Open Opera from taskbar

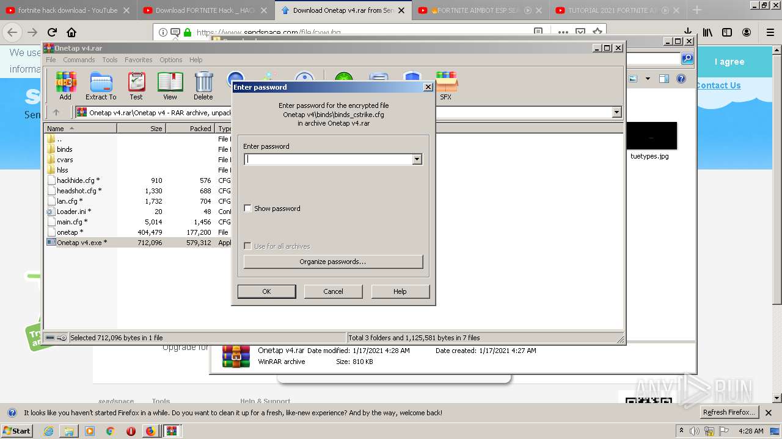tap(131, 431)
